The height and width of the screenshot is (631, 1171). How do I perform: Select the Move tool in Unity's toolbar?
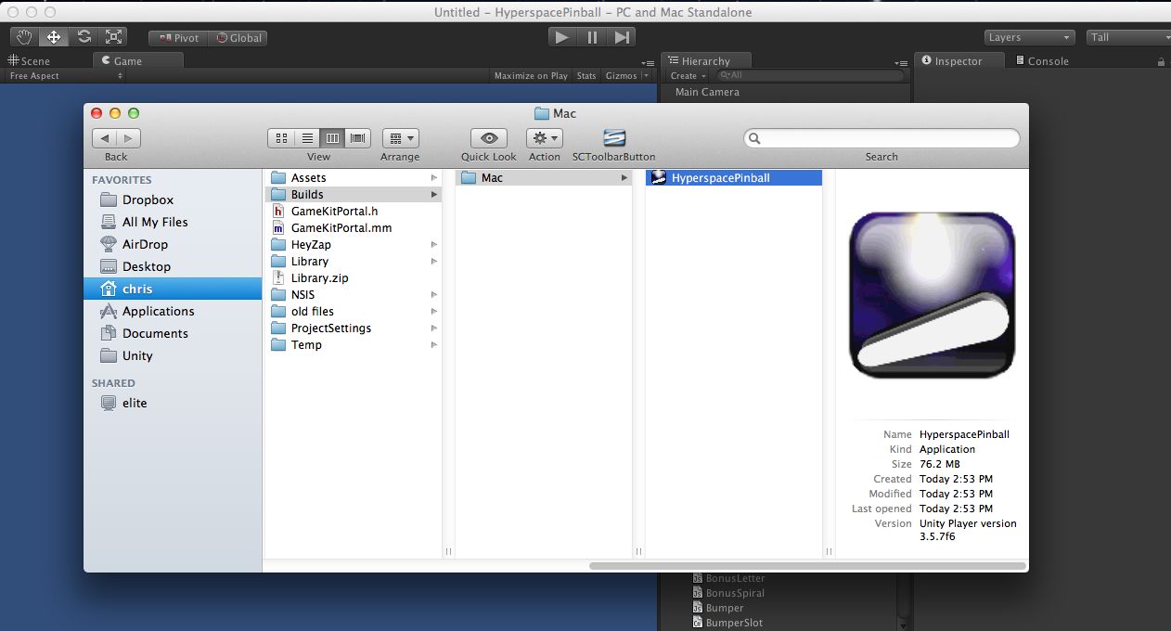52,36
